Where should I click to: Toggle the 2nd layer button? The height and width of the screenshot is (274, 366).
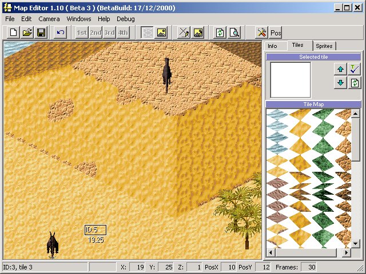[x=96, y=33]
